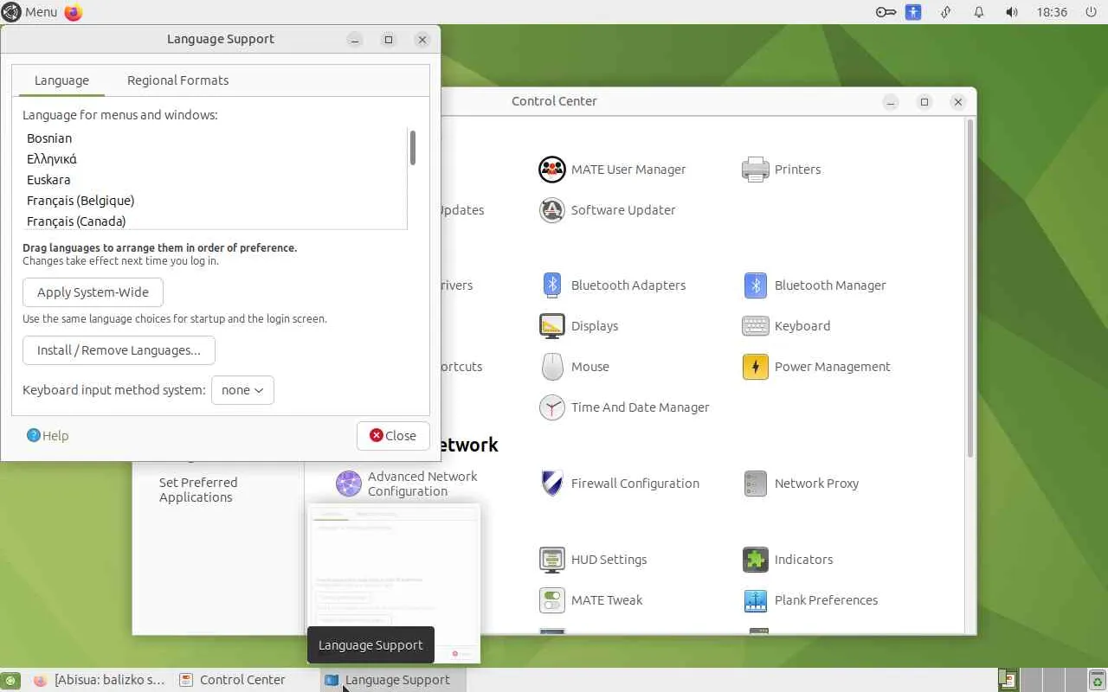
Task: Open MATE User Manager in Control Center
Action: (x=612, y=170)
